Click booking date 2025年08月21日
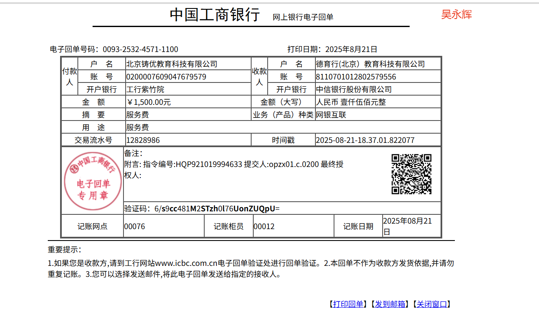 coord(408,227)
